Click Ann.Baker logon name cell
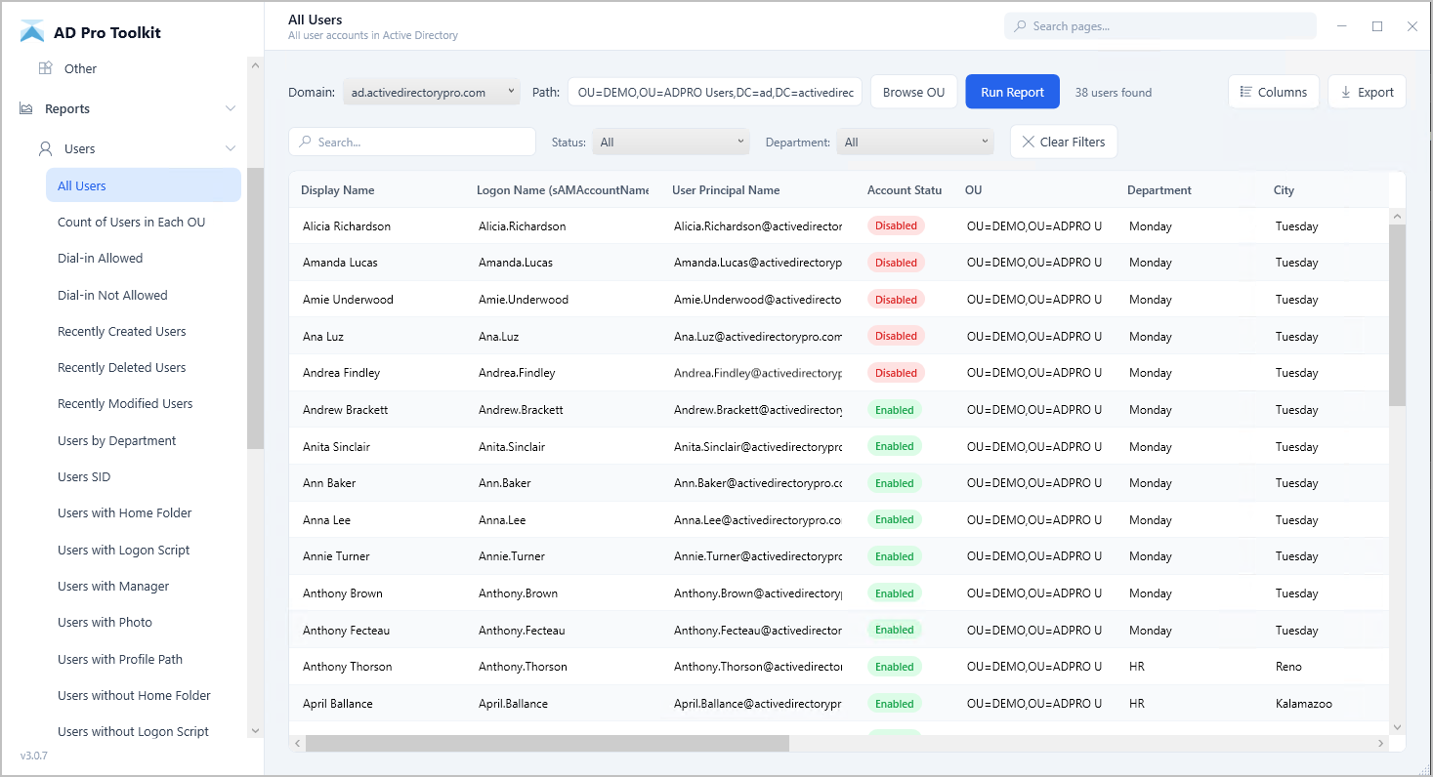This screenshot has width=1433, height=777. pos(505,483)
